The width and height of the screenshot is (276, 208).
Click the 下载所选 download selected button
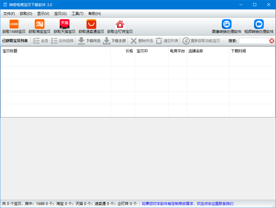click(88, 41)
